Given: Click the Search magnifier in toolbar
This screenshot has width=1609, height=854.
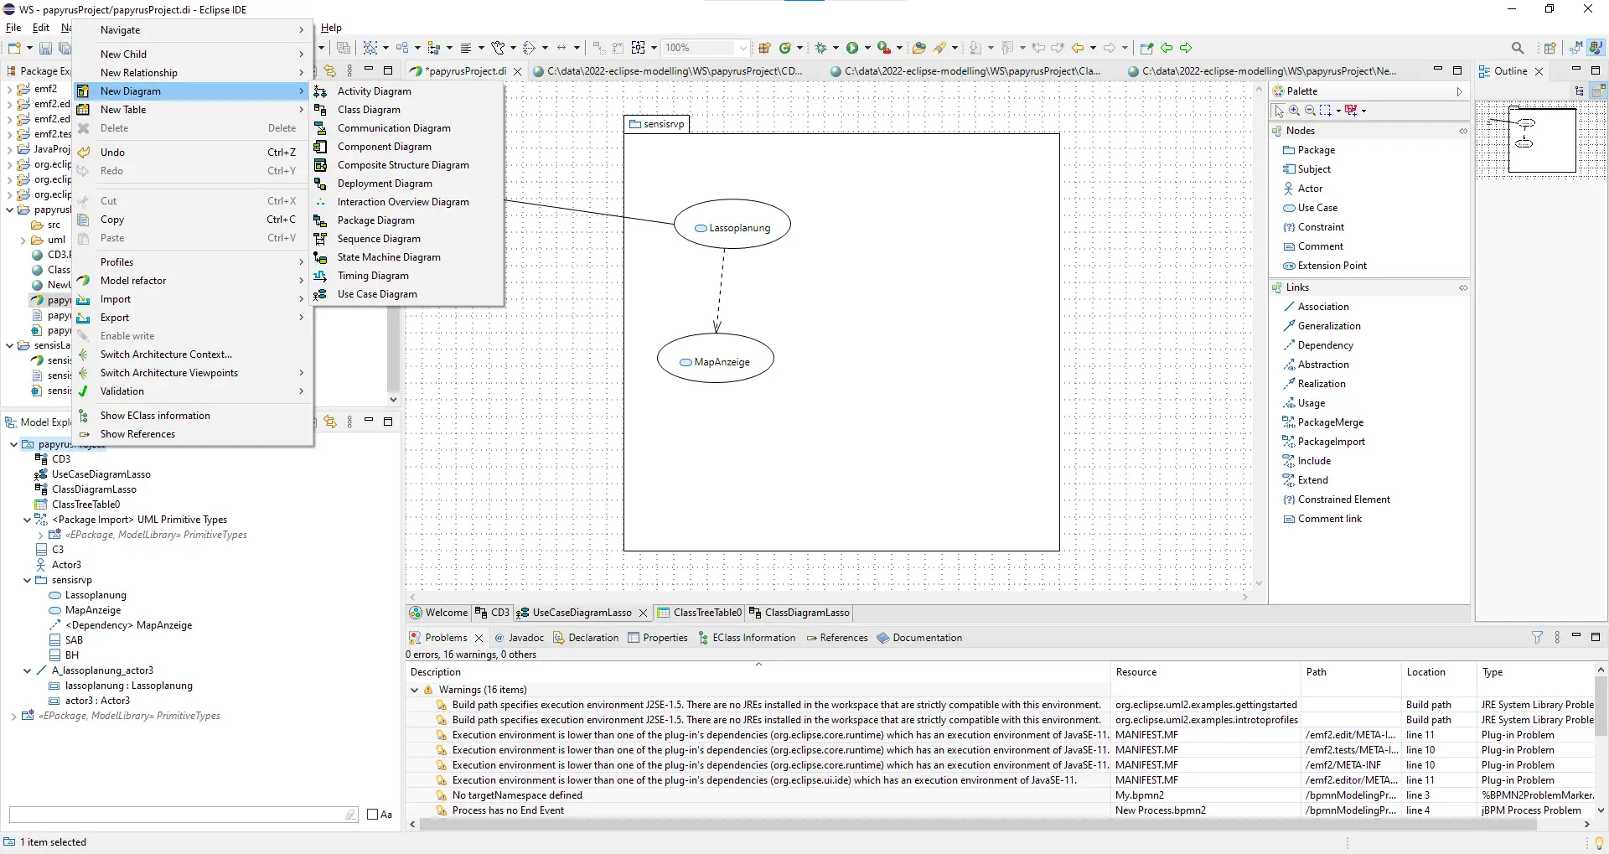Looking at the screenshot, I should pos(1518,48).
